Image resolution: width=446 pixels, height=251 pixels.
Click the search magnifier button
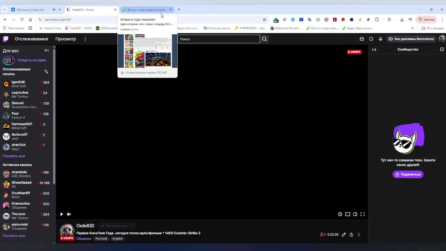tap(264, 39)
